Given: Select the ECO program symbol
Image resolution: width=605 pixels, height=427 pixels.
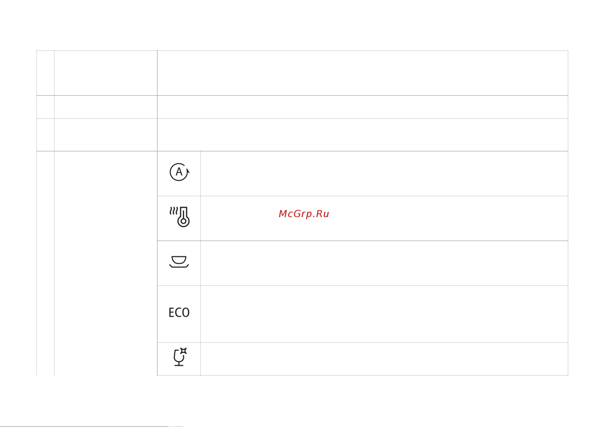Looking at the screenshot, I should 179,312.
